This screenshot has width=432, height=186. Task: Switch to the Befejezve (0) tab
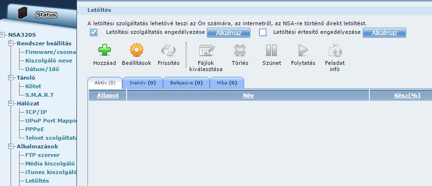[186, 83]
